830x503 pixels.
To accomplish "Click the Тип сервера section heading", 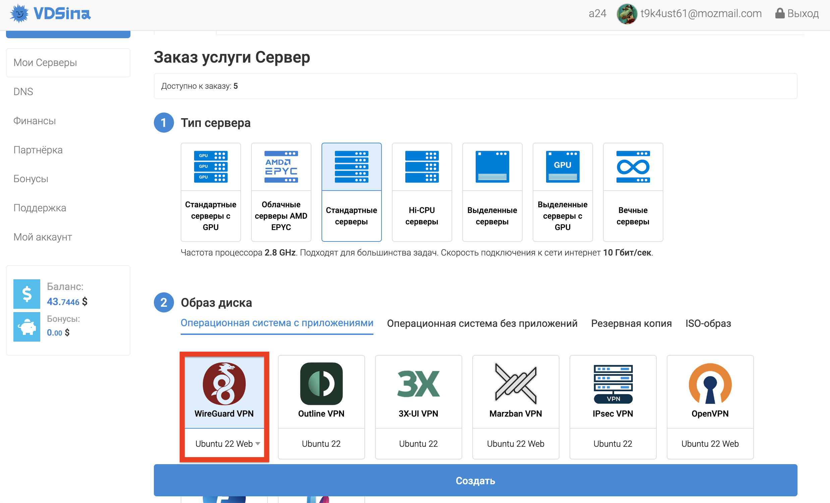I will [216, 123].
